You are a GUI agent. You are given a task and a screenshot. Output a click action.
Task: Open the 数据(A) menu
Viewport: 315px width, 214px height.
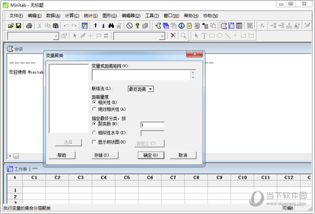53,15
